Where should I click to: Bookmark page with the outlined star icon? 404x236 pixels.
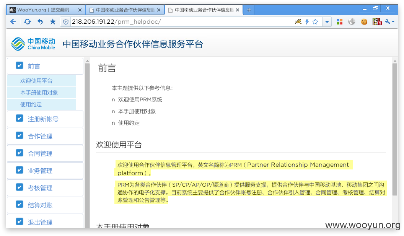coord(315,22)
